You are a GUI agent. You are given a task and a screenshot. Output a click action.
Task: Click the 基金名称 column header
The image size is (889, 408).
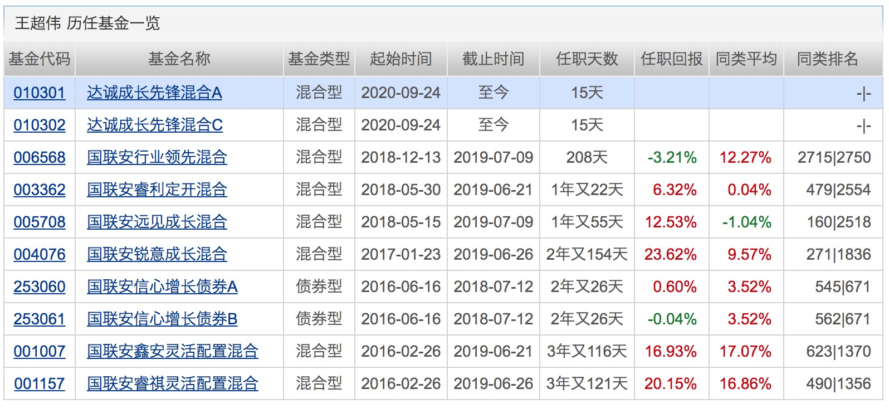click(179, 59)
